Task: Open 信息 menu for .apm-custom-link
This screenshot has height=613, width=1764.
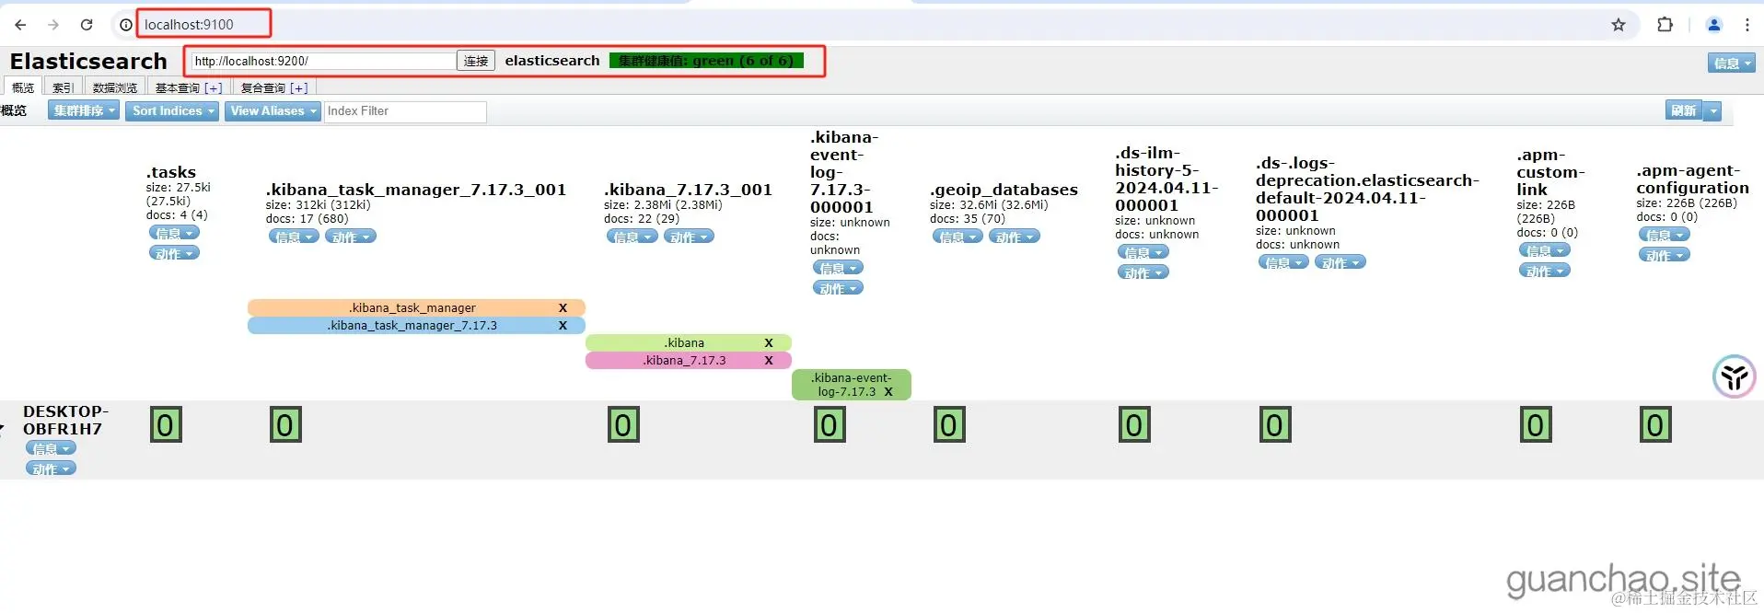Action: (x=1544, y=250)
